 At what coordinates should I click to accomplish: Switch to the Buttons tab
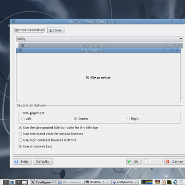click(x=56, y=30)
